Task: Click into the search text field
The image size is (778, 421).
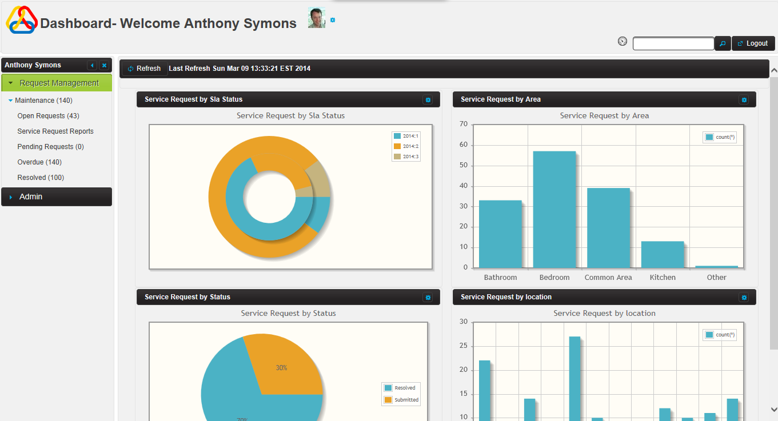Action: [x=673, y=43]
